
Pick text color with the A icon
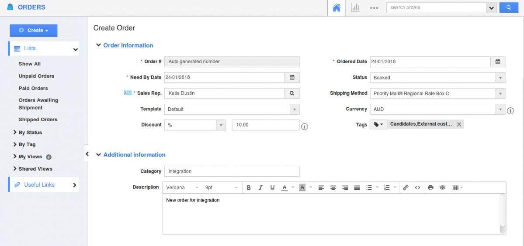[x=285, y=188]
